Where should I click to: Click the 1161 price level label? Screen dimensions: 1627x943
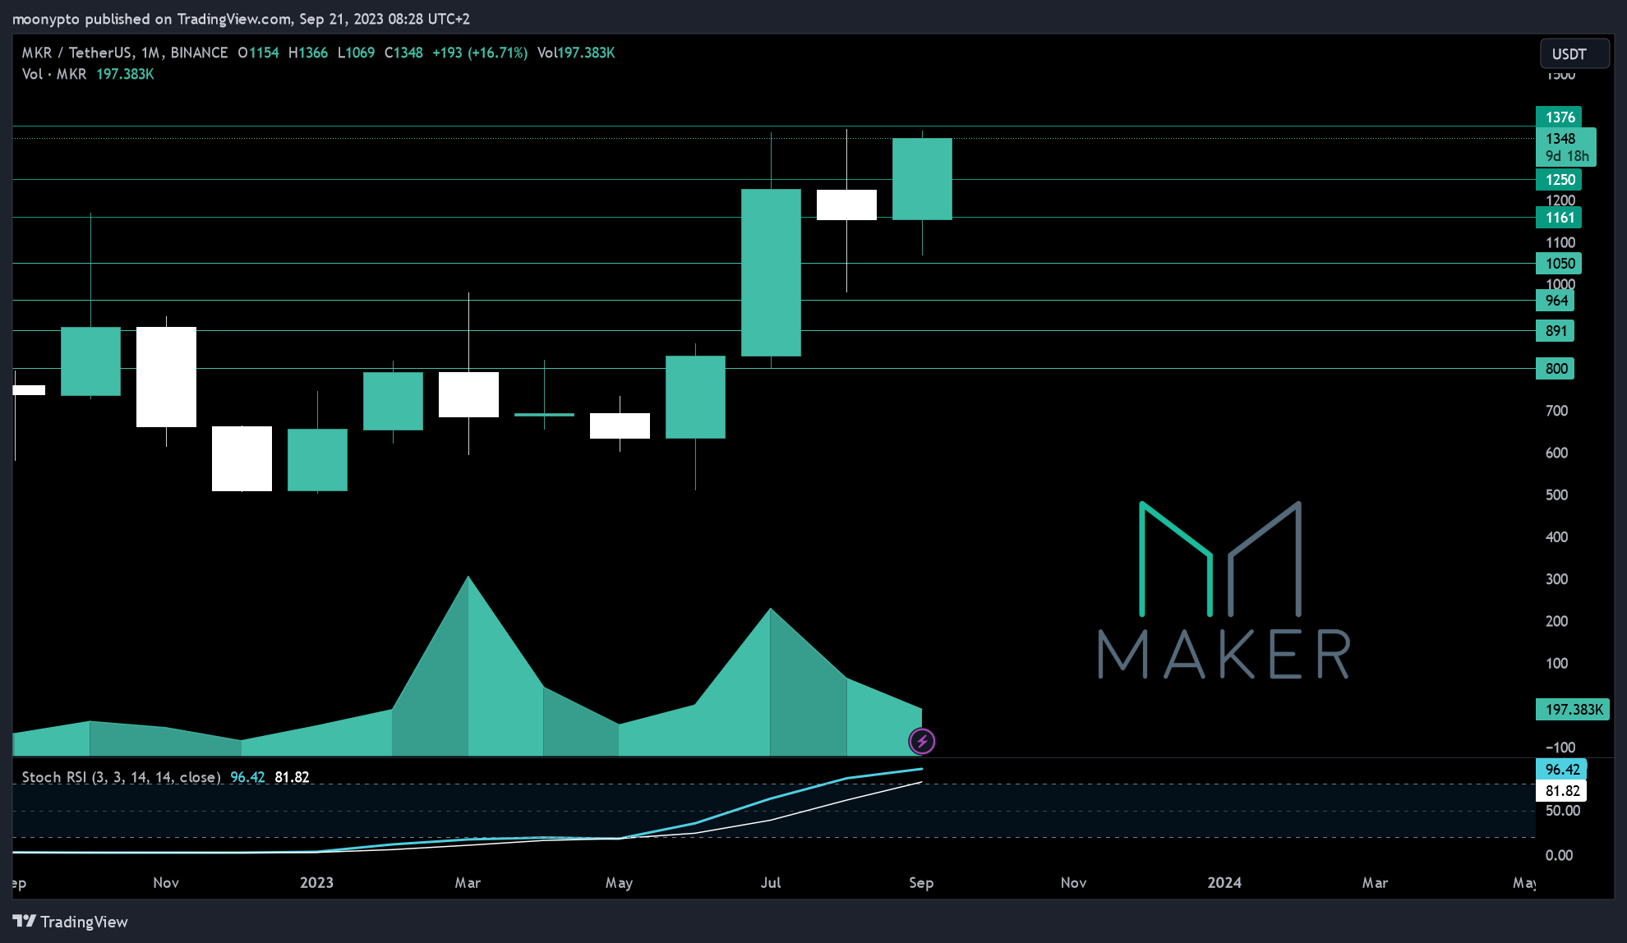1559,218
